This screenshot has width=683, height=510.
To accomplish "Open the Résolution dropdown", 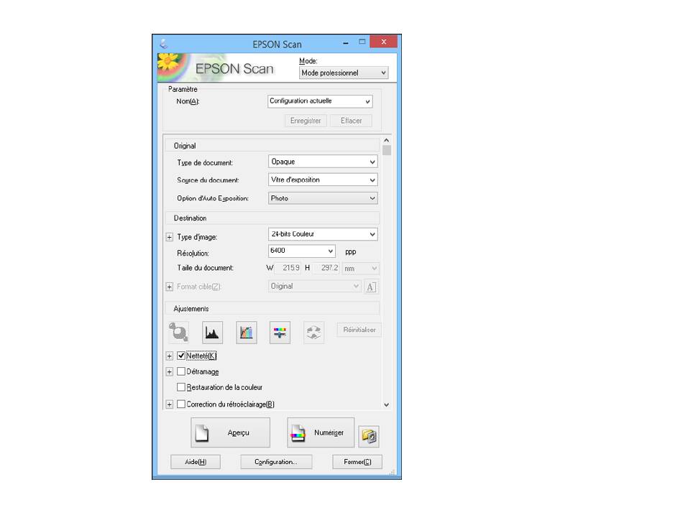I will 302,251.
